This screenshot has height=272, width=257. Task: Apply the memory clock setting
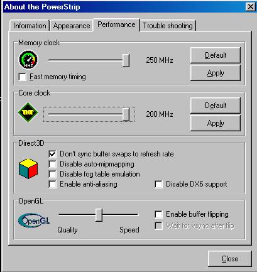tap(216, 73)
